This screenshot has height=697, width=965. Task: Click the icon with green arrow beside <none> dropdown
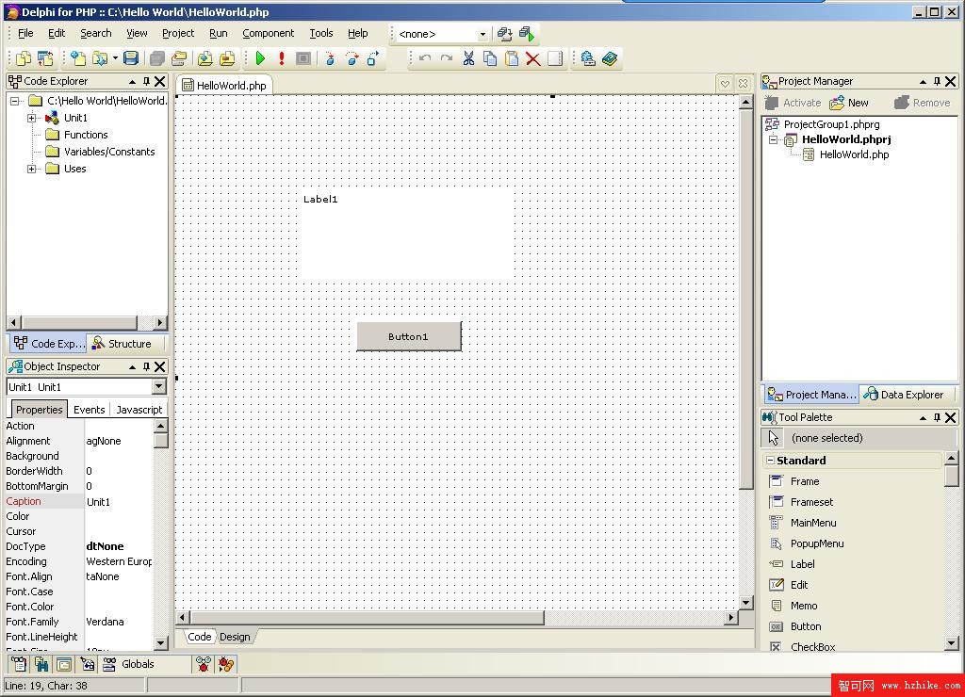point(527,34)
